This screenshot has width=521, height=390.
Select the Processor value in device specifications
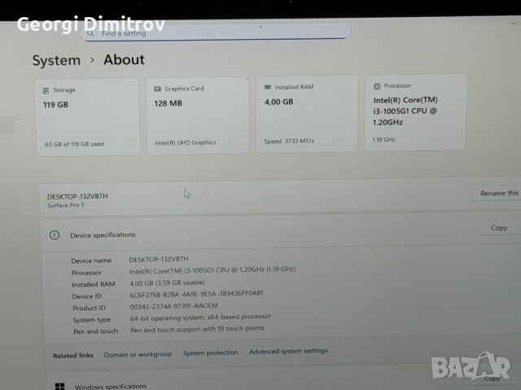tap(212, 270)
